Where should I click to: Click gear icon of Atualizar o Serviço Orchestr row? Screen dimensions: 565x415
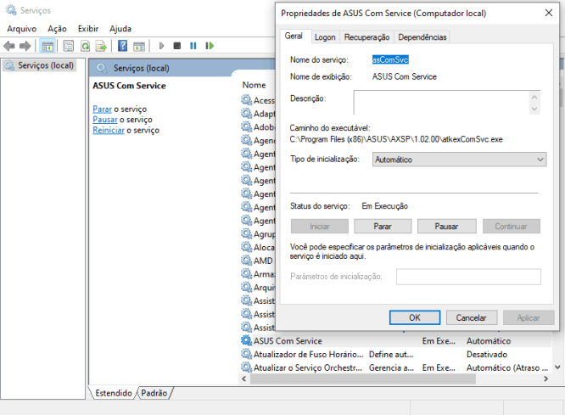(x=247, y=367)
